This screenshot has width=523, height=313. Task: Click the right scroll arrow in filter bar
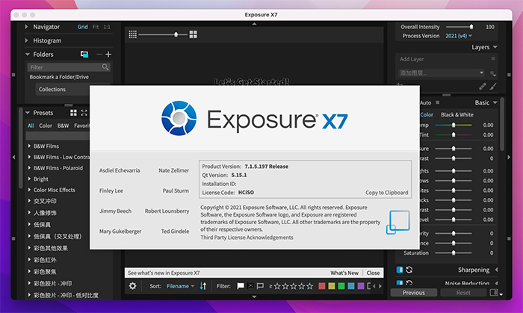tap(380, 286)
